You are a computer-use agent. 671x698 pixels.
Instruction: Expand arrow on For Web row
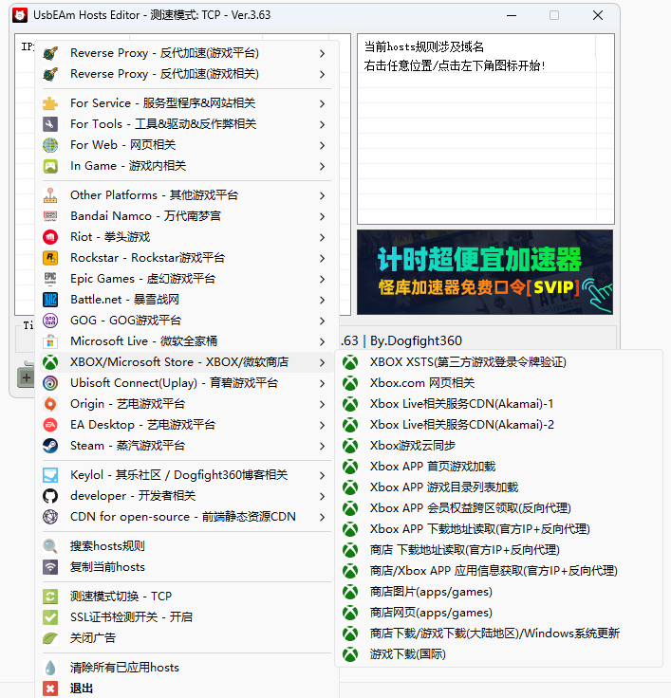(322, 145)
